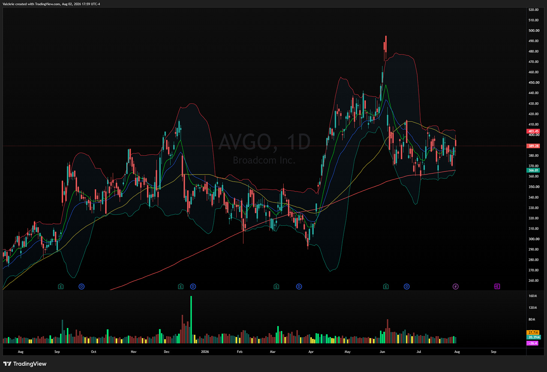Click the May label on time axis
The height and width of the screenshot is (372, 547).
(348, 352)
